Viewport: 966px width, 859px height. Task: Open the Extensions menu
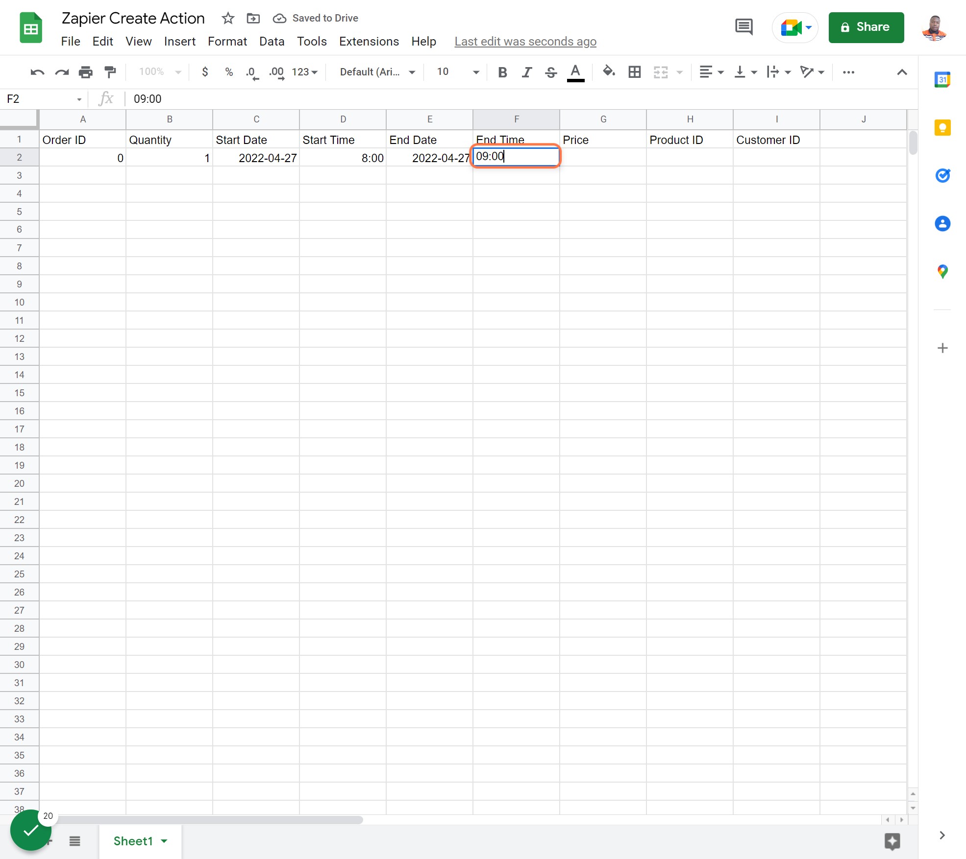pos(369,42)
